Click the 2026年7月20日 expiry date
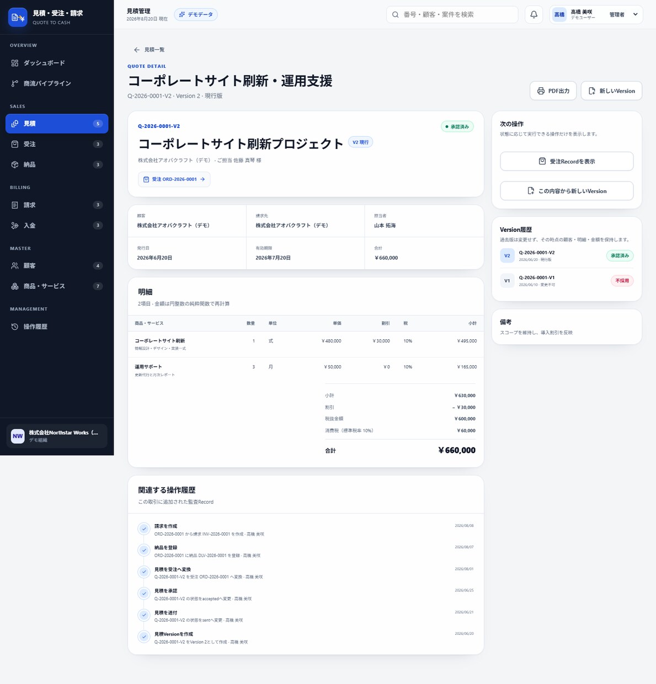 coord(273,258)
